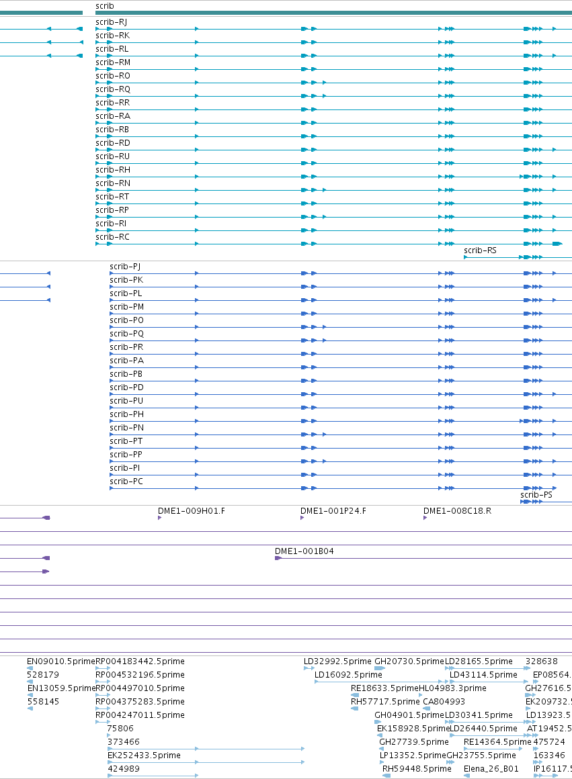
Task: Click the scrib-PL protein label
Action: [125, 293]
